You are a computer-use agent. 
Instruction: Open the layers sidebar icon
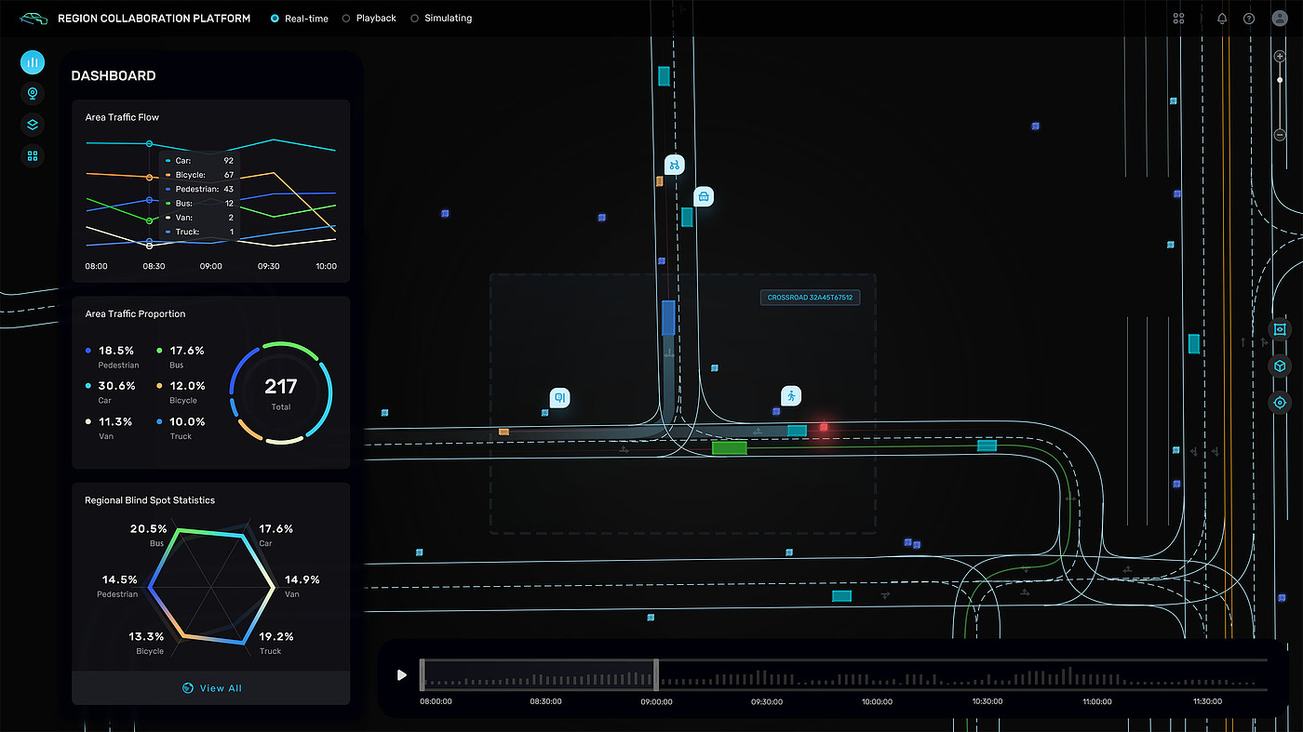(x=34, y=125)
